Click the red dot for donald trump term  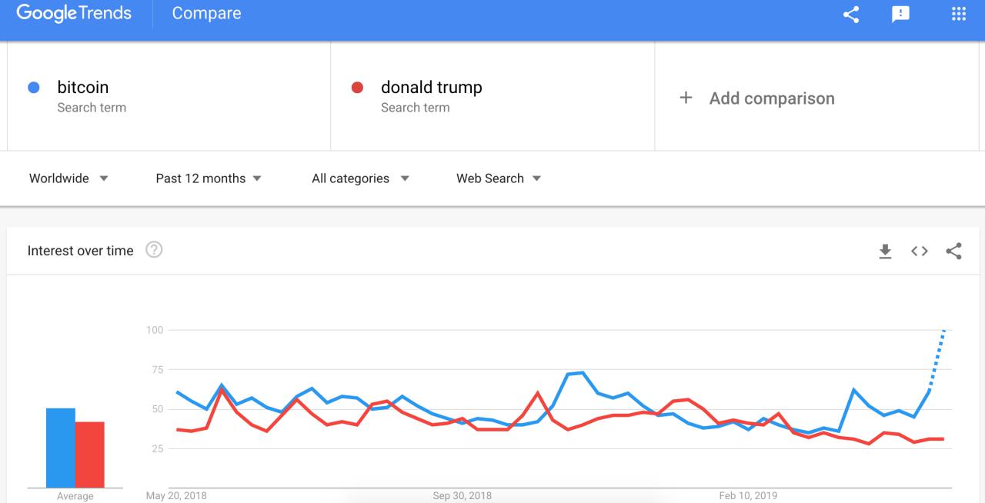tap(356, 87)
